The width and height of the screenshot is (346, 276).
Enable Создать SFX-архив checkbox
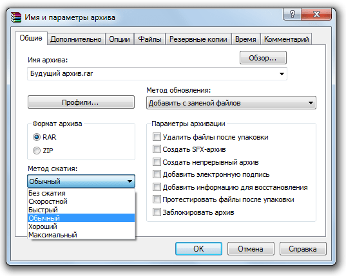coord(157,149)
